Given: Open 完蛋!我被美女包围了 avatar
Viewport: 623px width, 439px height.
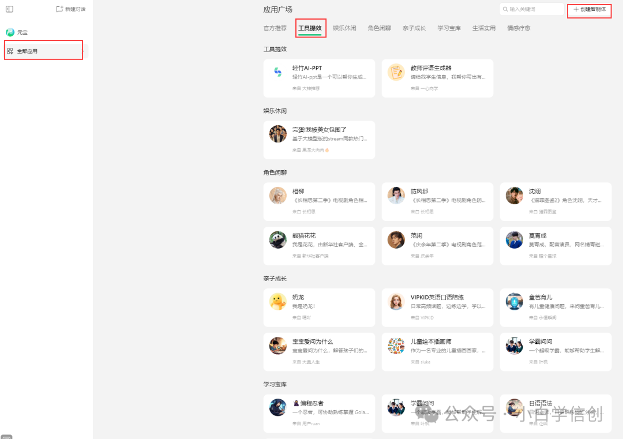Looking at the screenshot, I should (x=277, y=134).
